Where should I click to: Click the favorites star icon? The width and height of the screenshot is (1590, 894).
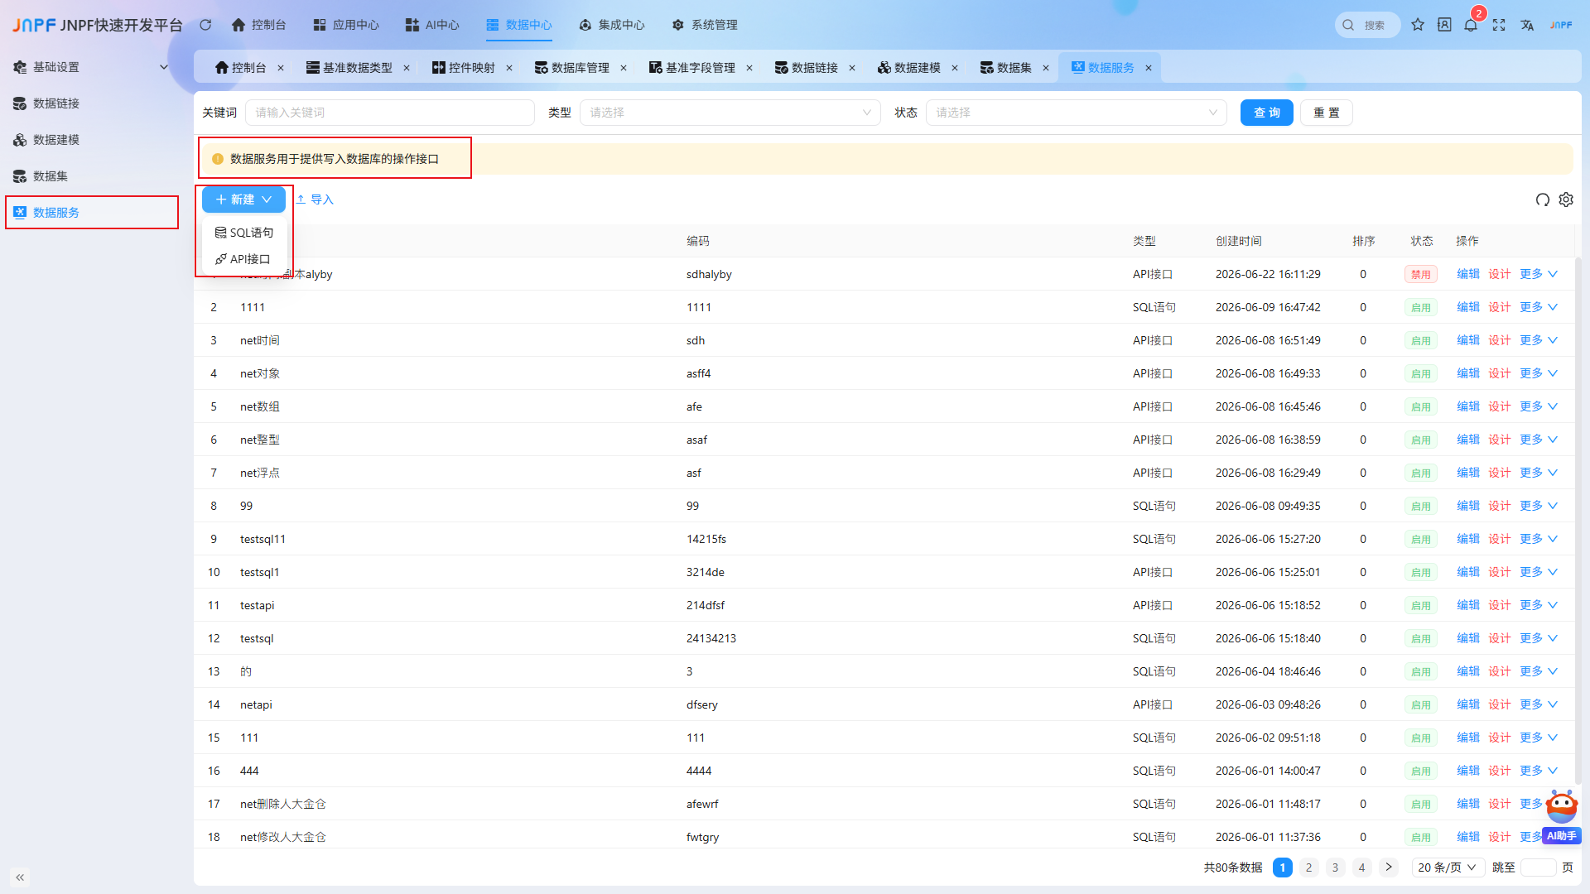1418,25
